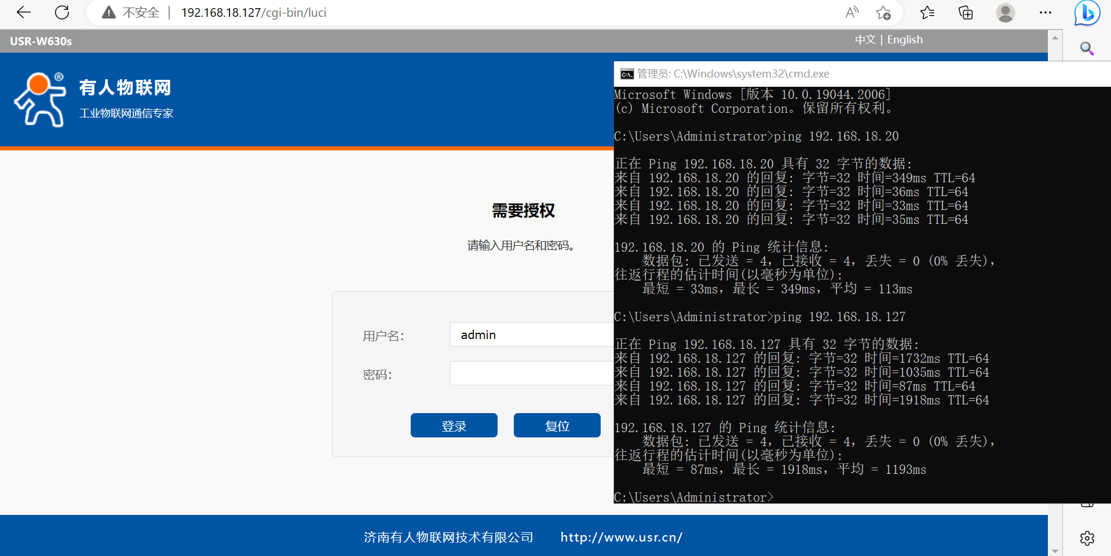Viewport: 1111px width, 556px height.
Task: Switch the language to English
Action: point(905,40)
